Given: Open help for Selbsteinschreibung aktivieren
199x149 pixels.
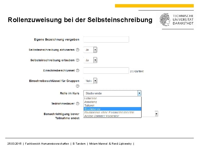Looking at the screenshot, I should coord(78,50).
